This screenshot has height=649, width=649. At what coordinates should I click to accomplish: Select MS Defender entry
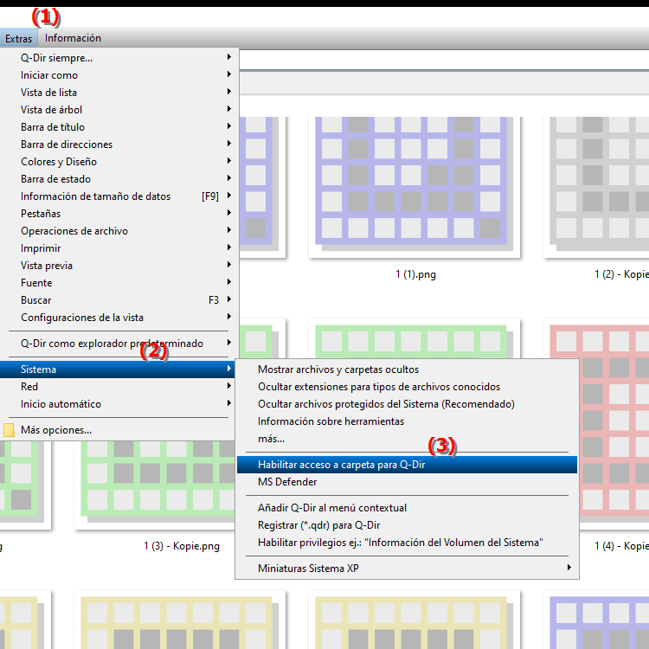click(x=407, y=482)
